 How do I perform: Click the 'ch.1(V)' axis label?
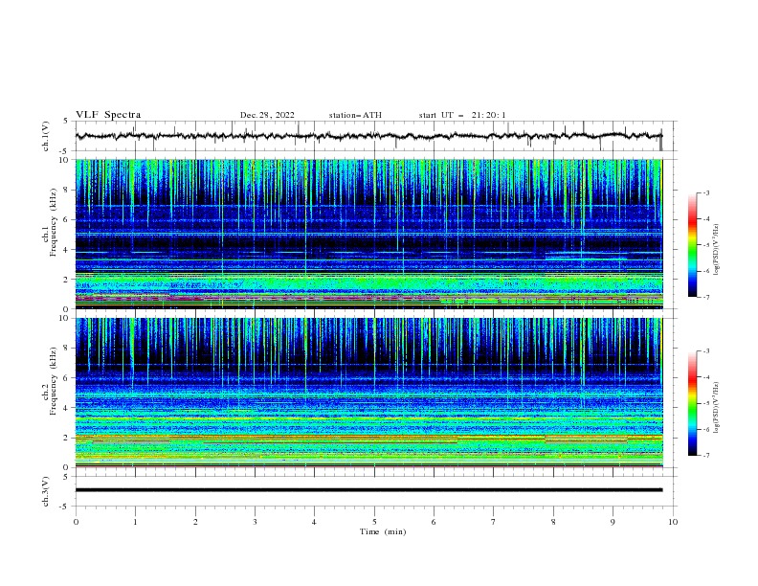tap(46, 136)
